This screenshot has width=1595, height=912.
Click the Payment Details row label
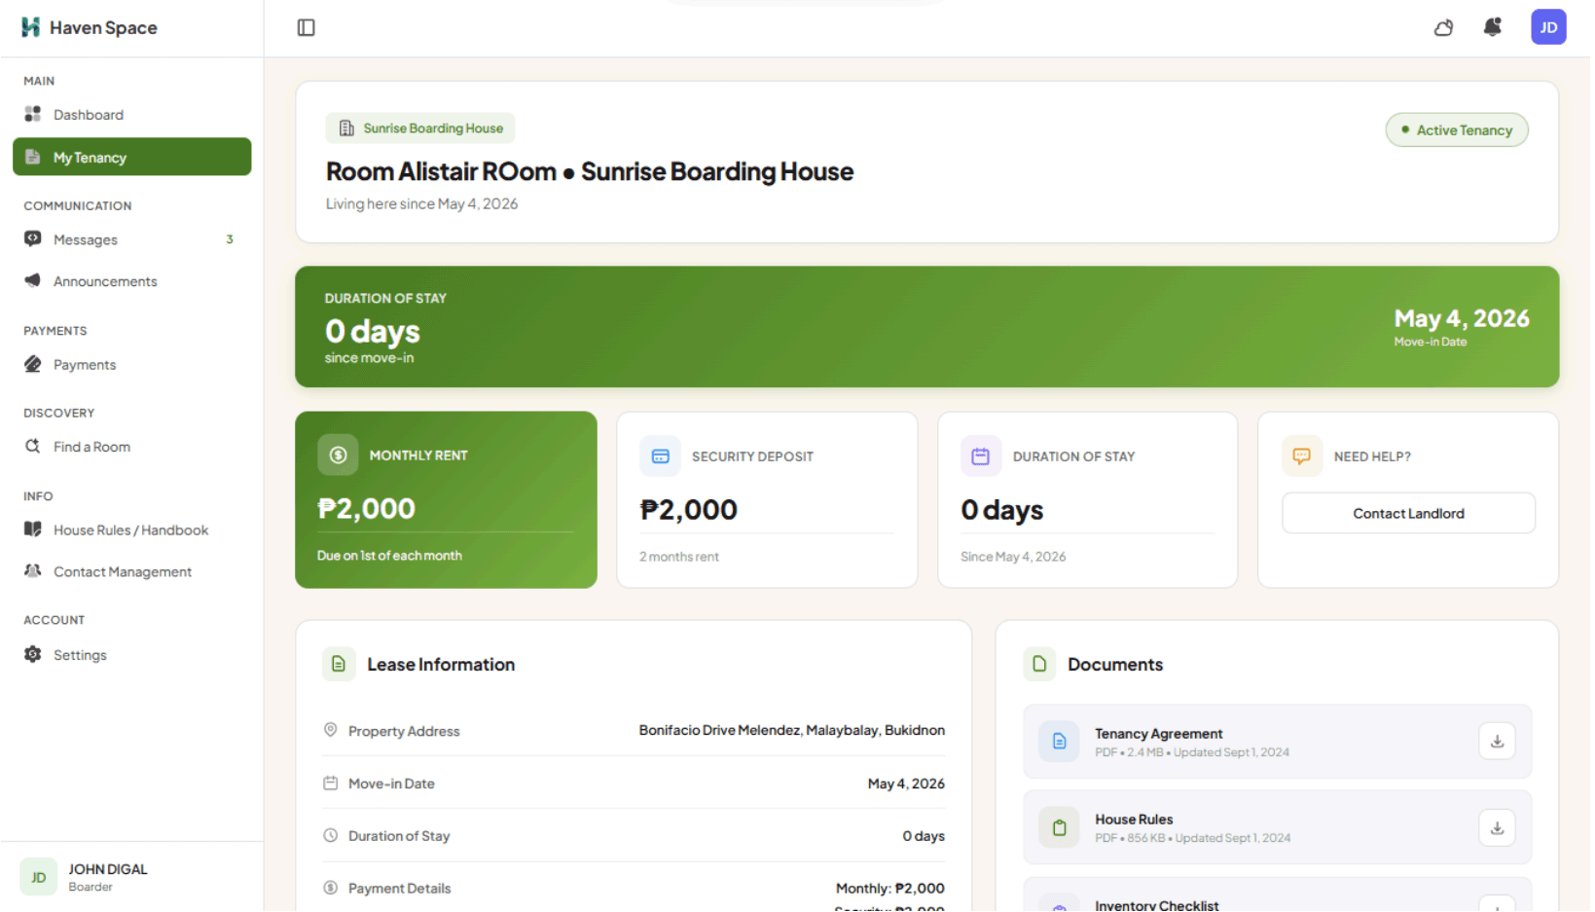[399, 889]
